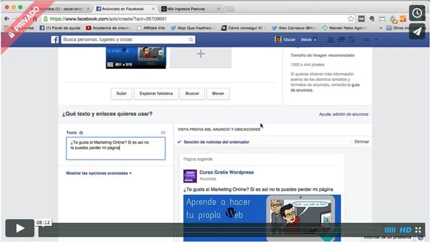Click the ad preview banner image
Image resolution: width=431 pixels, height=242 pixels.
click(262, 218)
